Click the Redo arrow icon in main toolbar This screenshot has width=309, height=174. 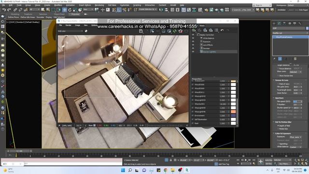coord(9,10)
